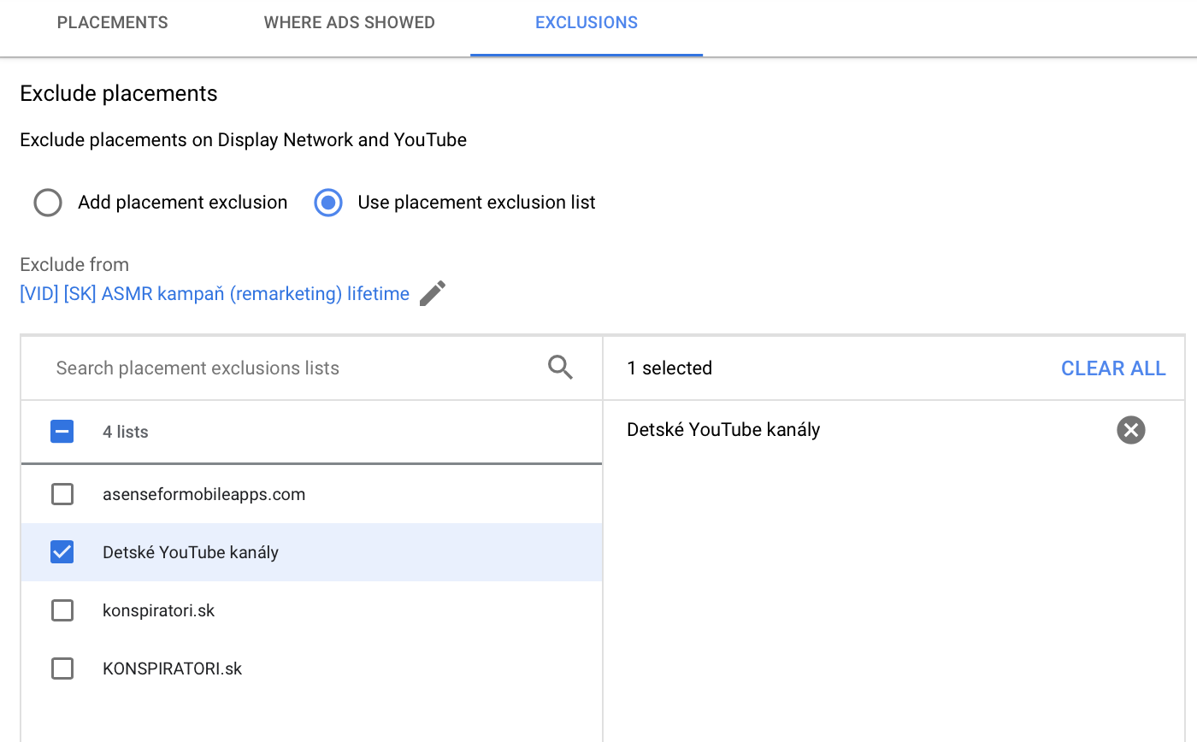Click the magnifier search icon

point(560,368)
